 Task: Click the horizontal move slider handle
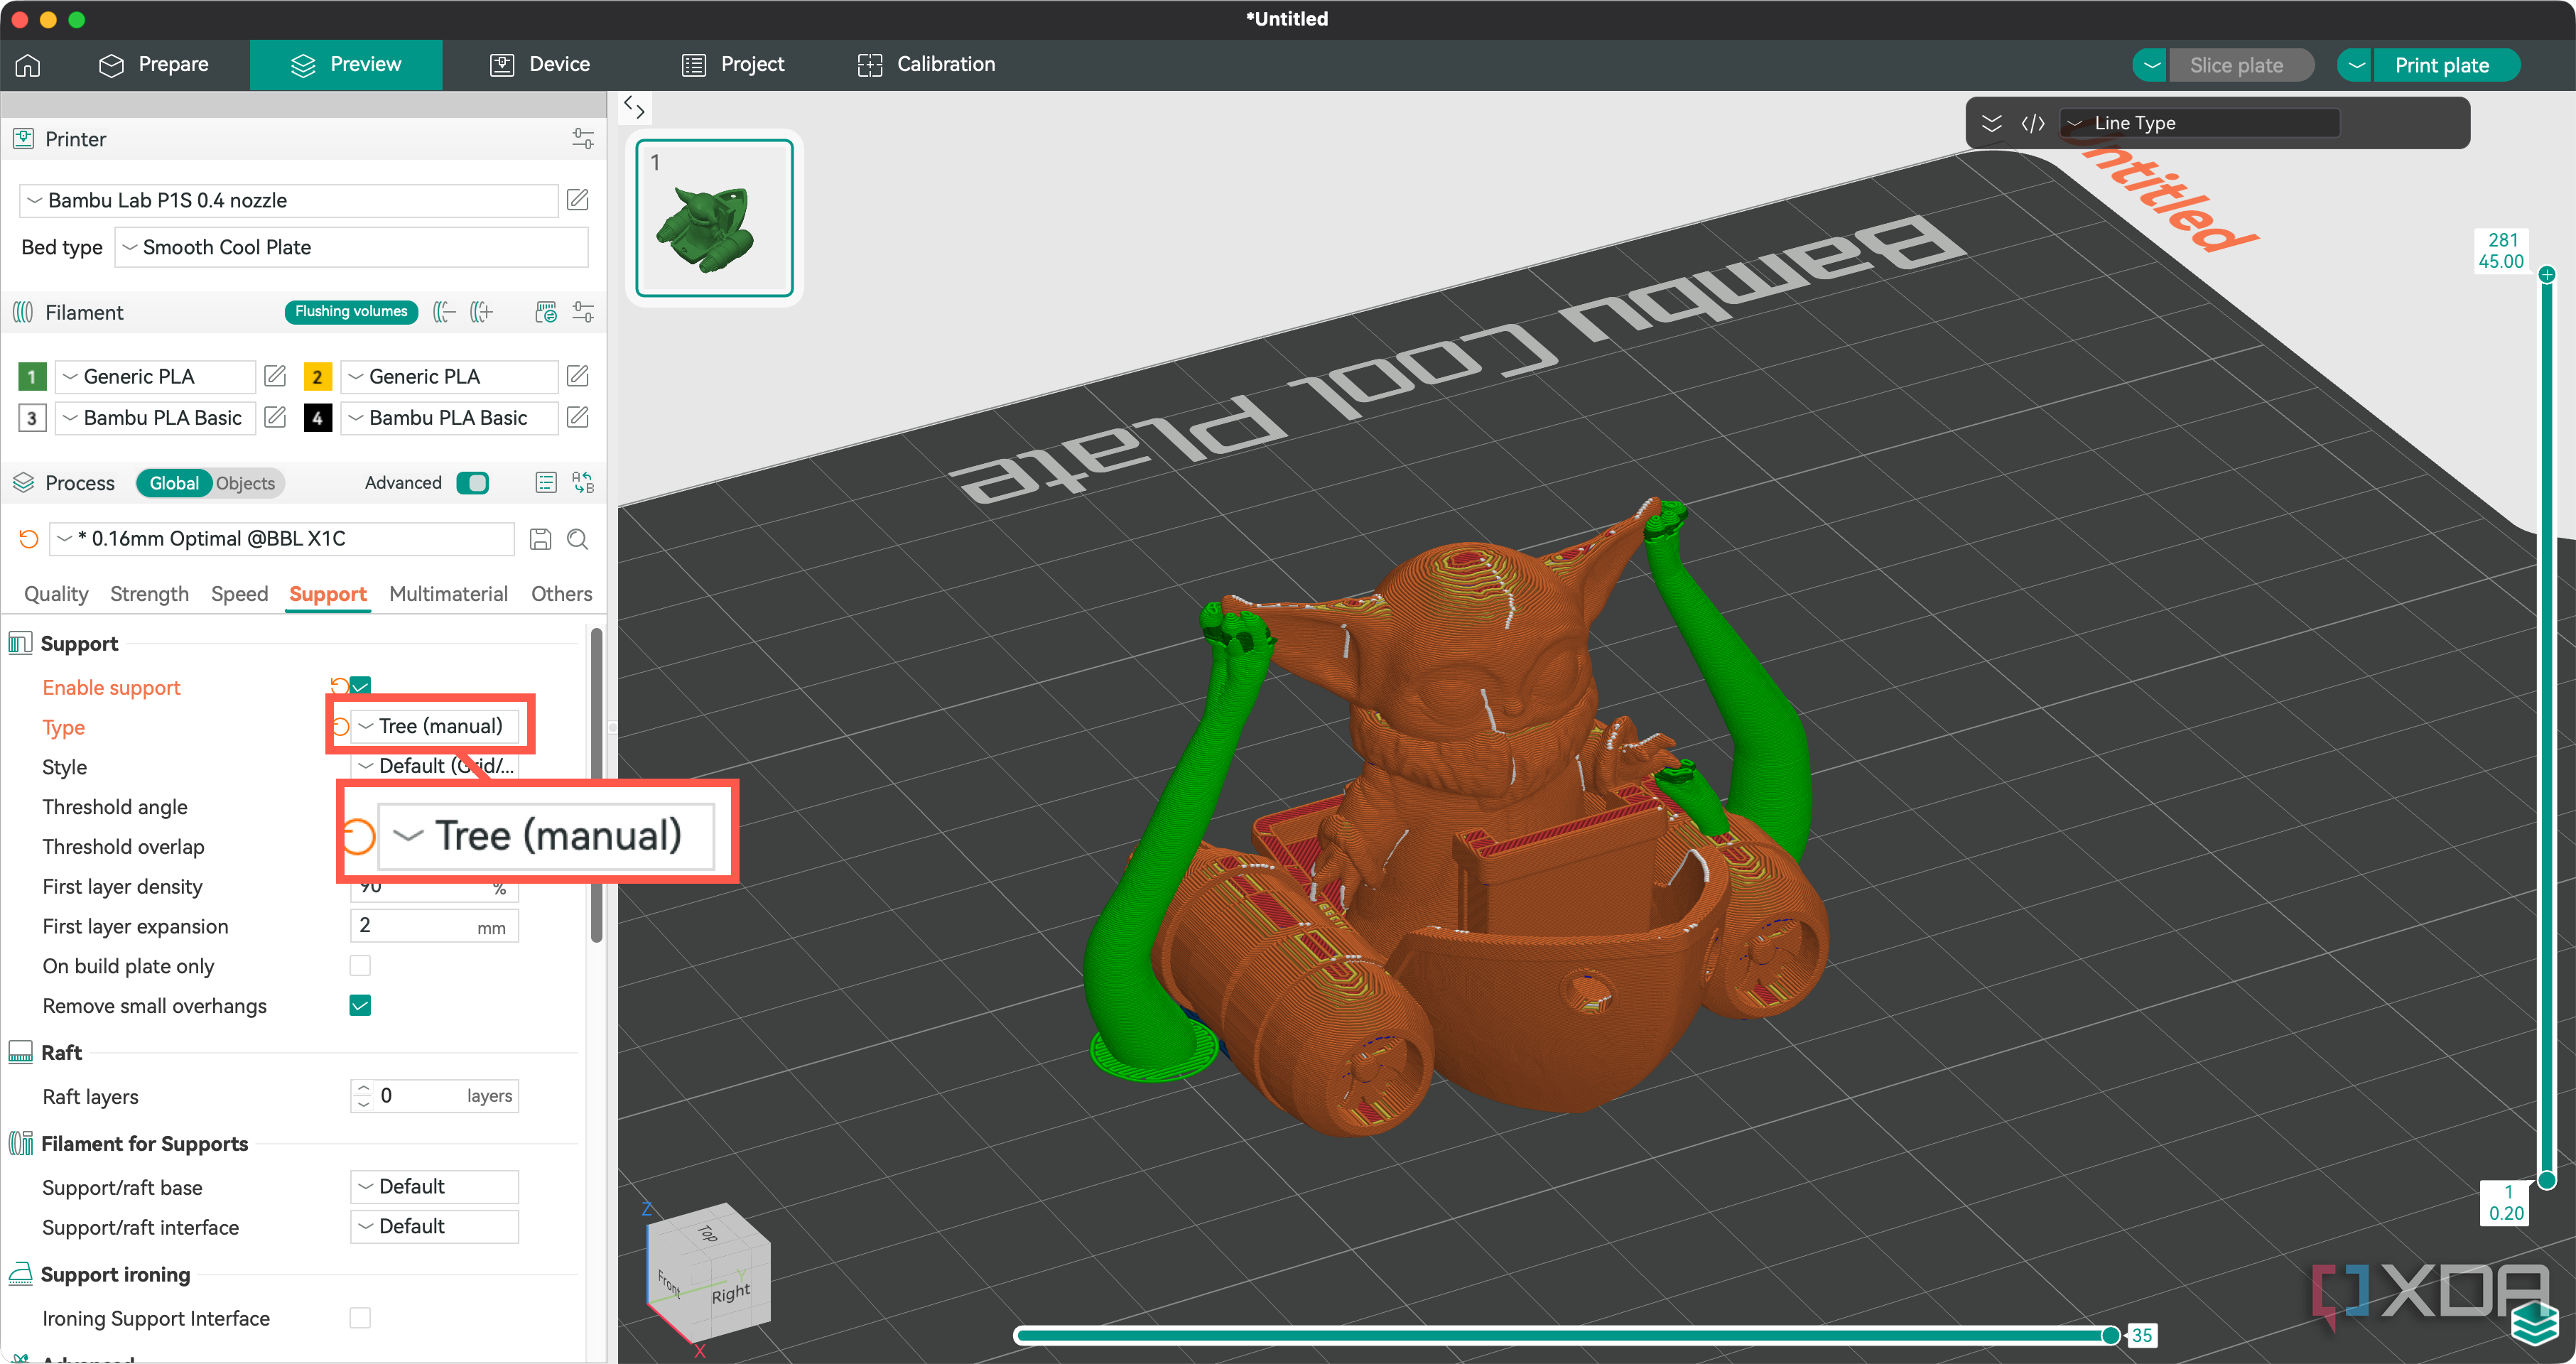2110,1335
